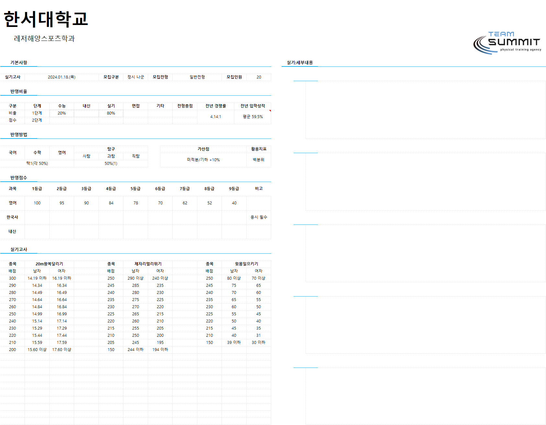Click the 제자리멀리뛰기 header
Screen dimensions: 546x425
click(x=148, y=264)
